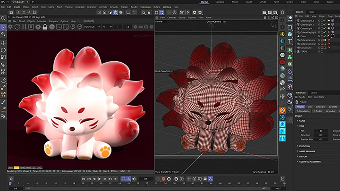Screen dimensions: 340x191
Task: Open the HDR/sRGB color space dropdown
Action: [92, 27]
